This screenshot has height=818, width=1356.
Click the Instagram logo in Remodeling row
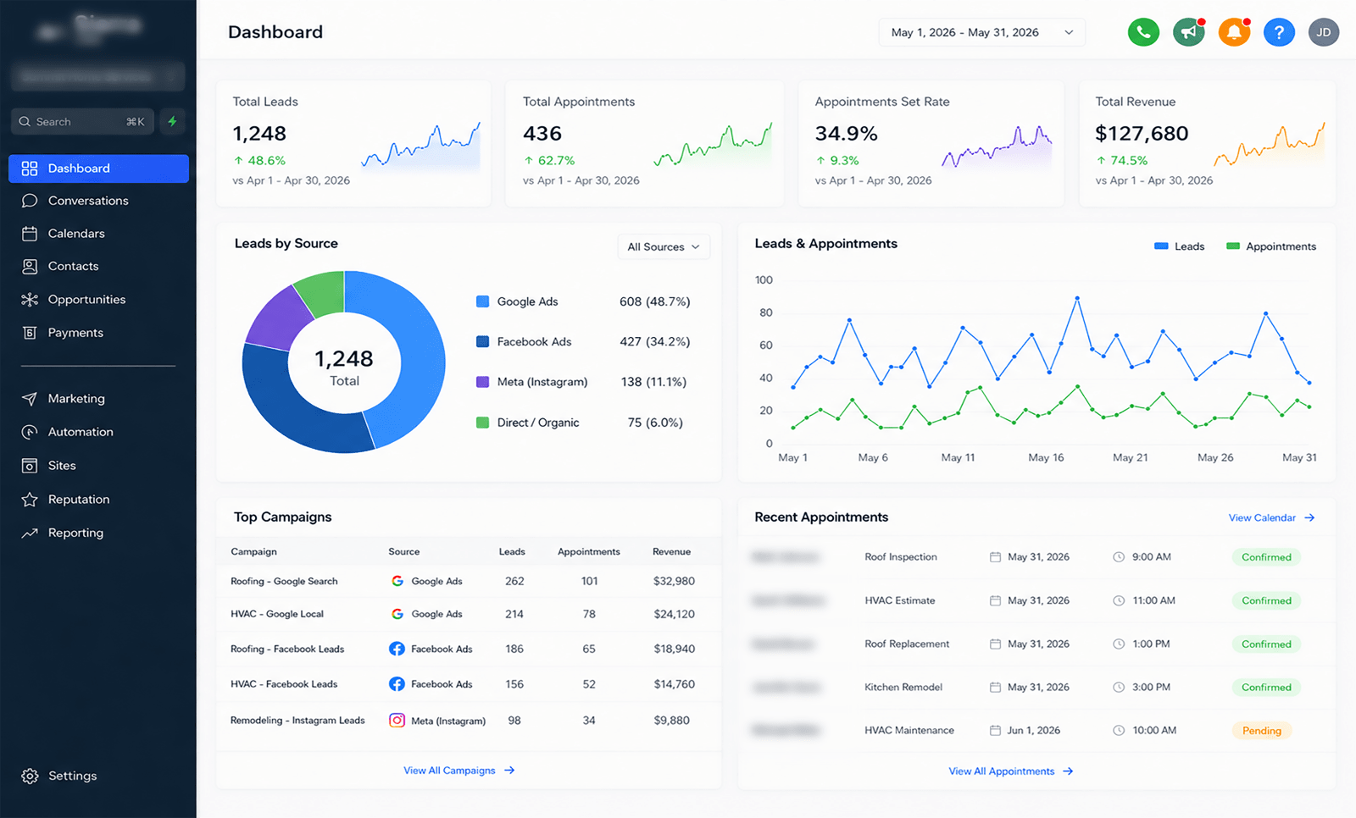point(397,721)
